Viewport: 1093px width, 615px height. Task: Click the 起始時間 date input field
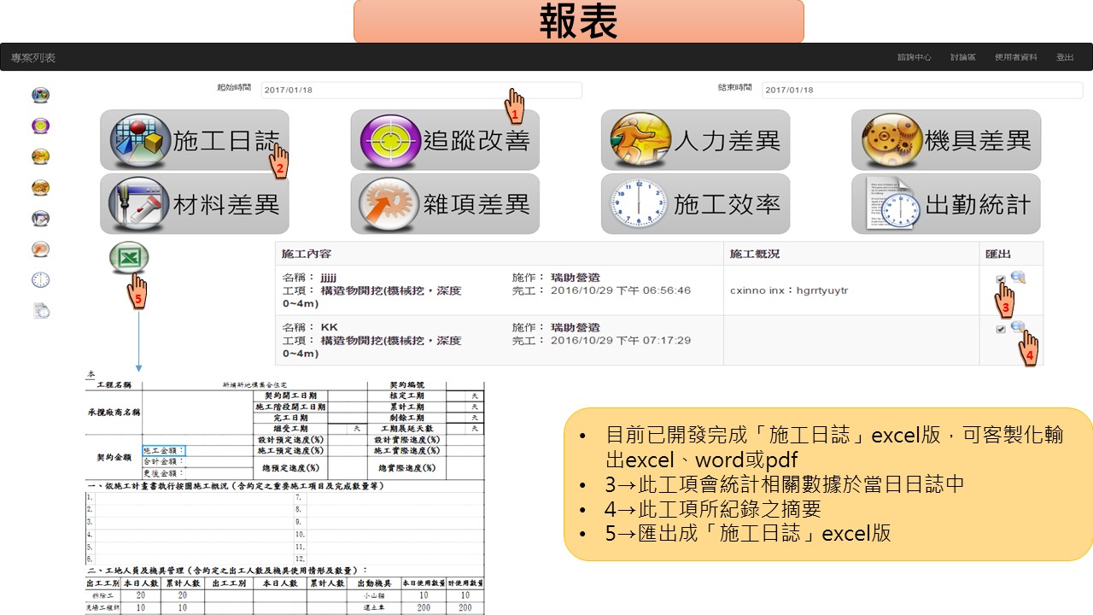[421, 90]
